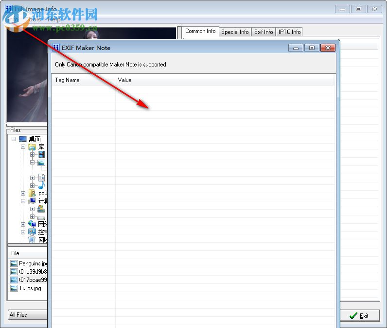The image size is (387, 328).
Task: Select Penguins.jpg in the file list
Action: (33, 263)
